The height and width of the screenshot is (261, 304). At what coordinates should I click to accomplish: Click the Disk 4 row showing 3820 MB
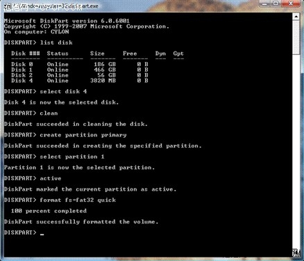80,81
